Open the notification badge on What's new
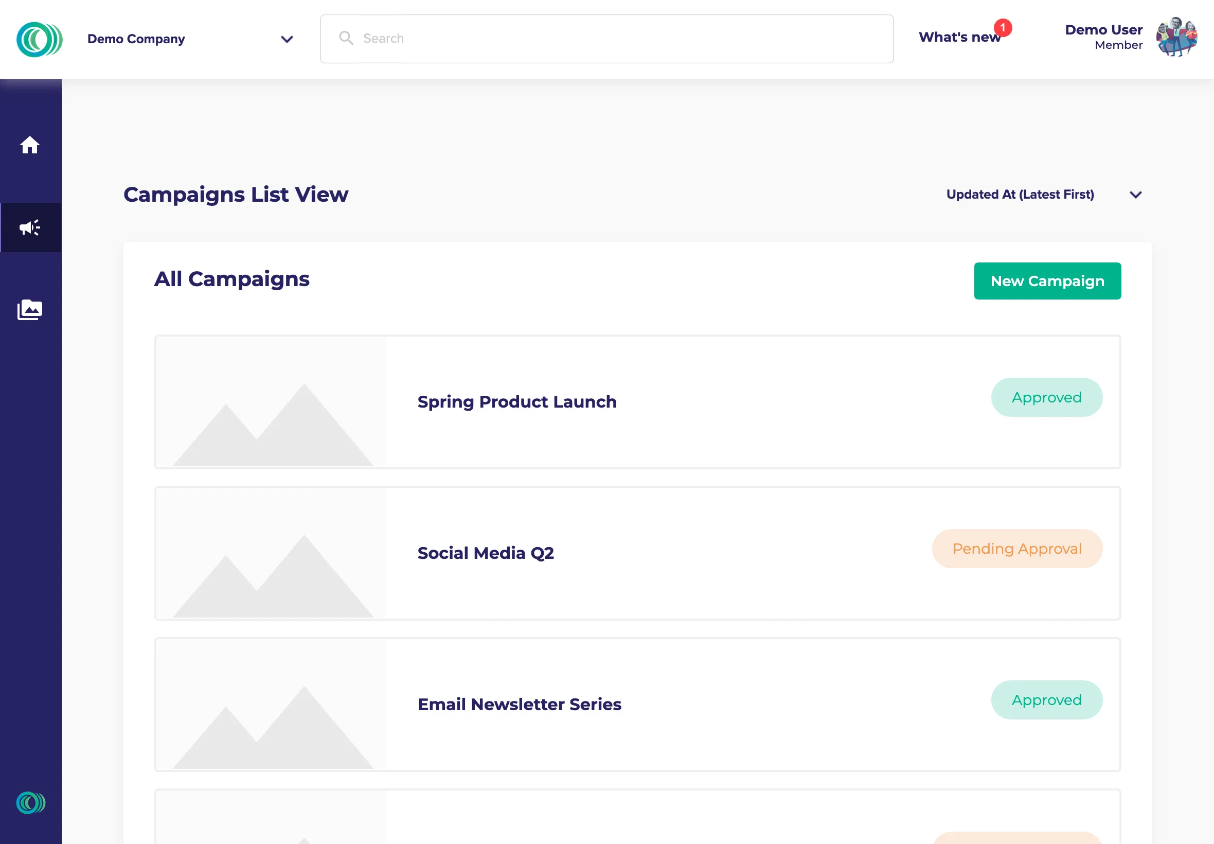Viewport: 1214px width, 844px height. 1003,27
